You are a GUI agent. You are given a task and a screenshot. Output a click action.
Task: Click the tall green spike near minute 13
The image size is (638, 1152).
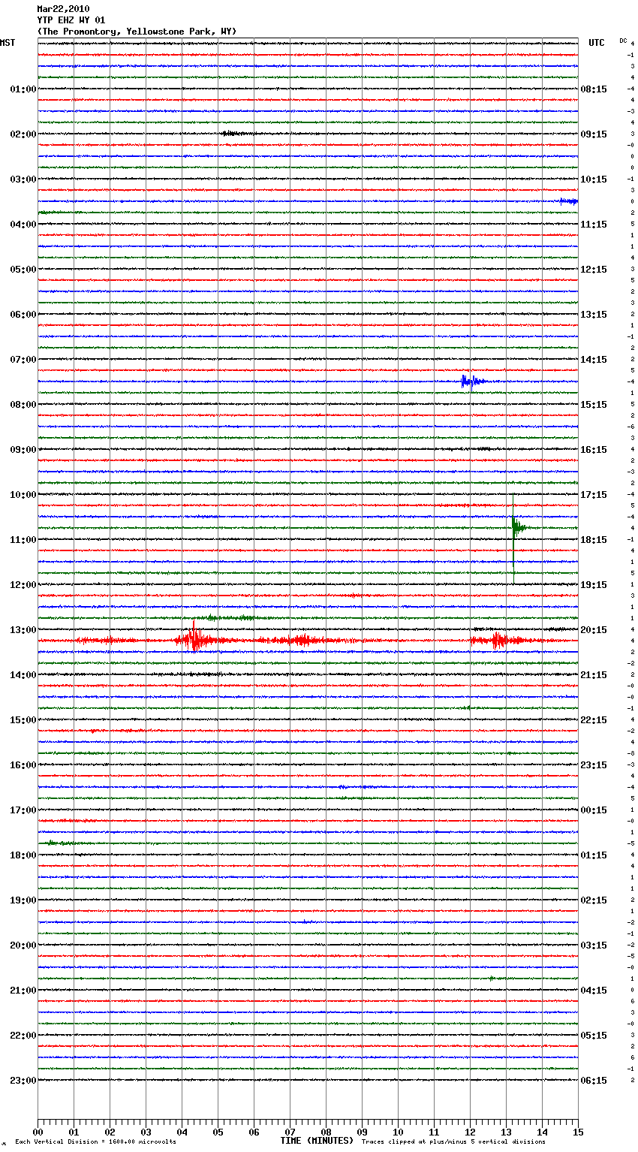pos(514,527)
